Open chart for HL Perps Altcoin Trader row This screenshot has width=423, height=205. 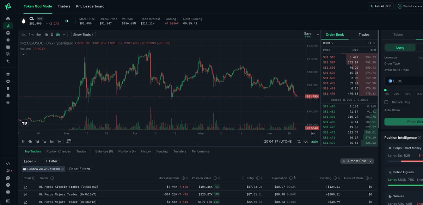tap(26, 187)
